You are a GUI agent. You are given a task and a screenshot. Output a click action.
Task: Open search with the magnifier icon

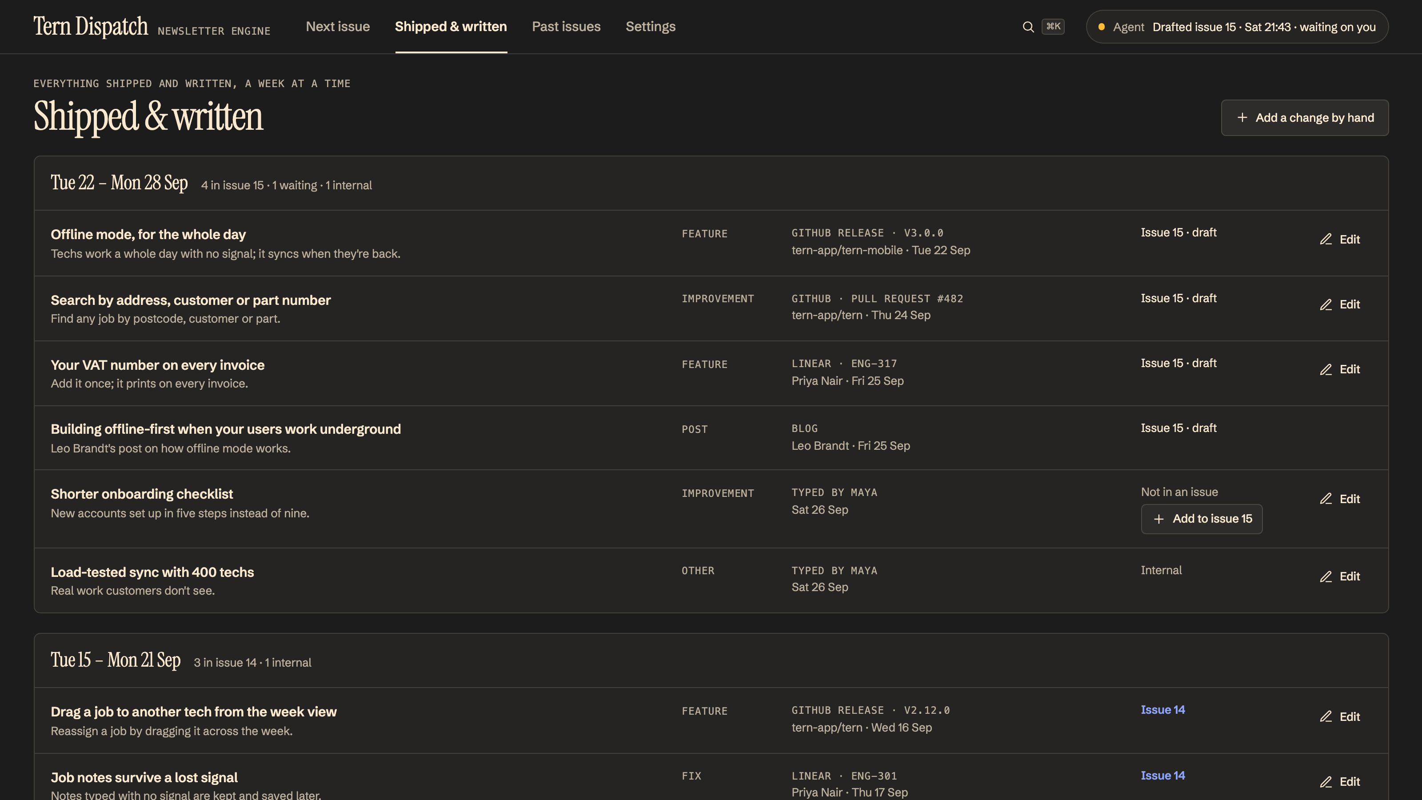click(1028, 27)
